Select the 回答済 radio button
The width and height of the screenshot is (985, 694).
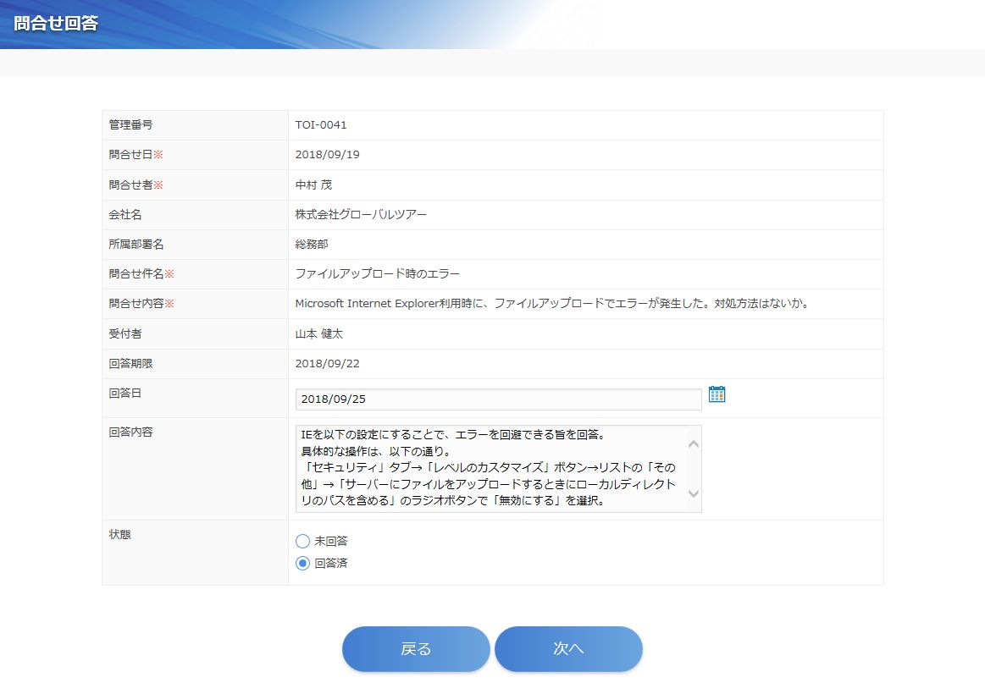pos(303,564)
